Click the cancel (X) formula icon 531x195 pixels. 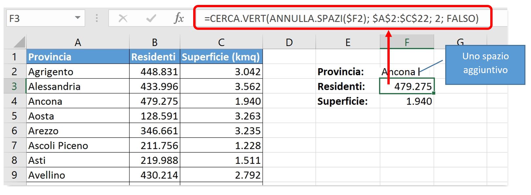[x=123, y=18]
